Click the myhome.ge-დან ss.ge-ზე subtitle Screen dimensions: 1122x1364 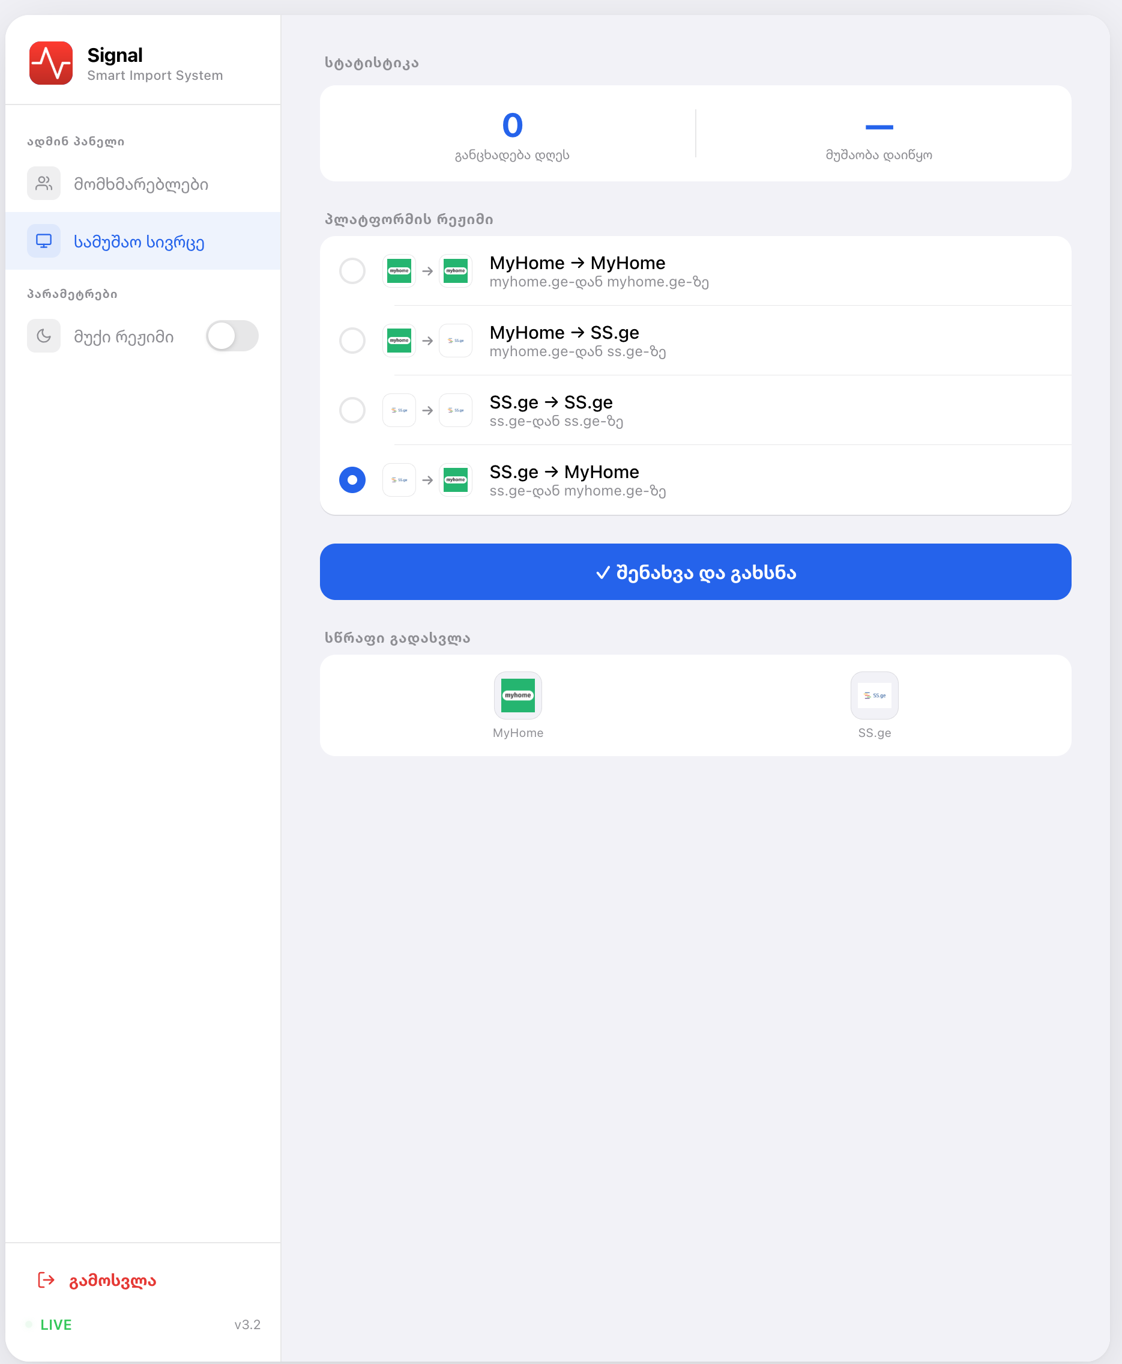[x=578, y=353]
